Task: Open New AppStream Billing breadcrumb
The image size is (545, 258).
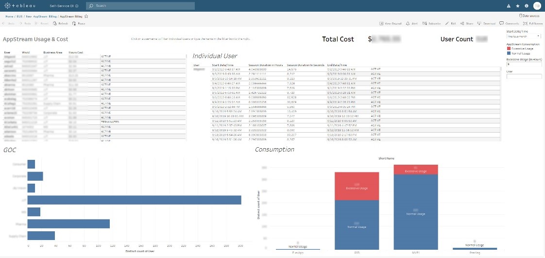Action: [x=41, y=17]
